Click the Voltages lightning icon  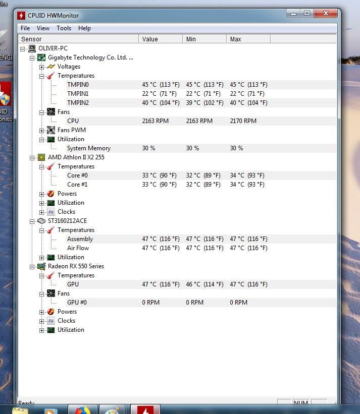(51, 67)
